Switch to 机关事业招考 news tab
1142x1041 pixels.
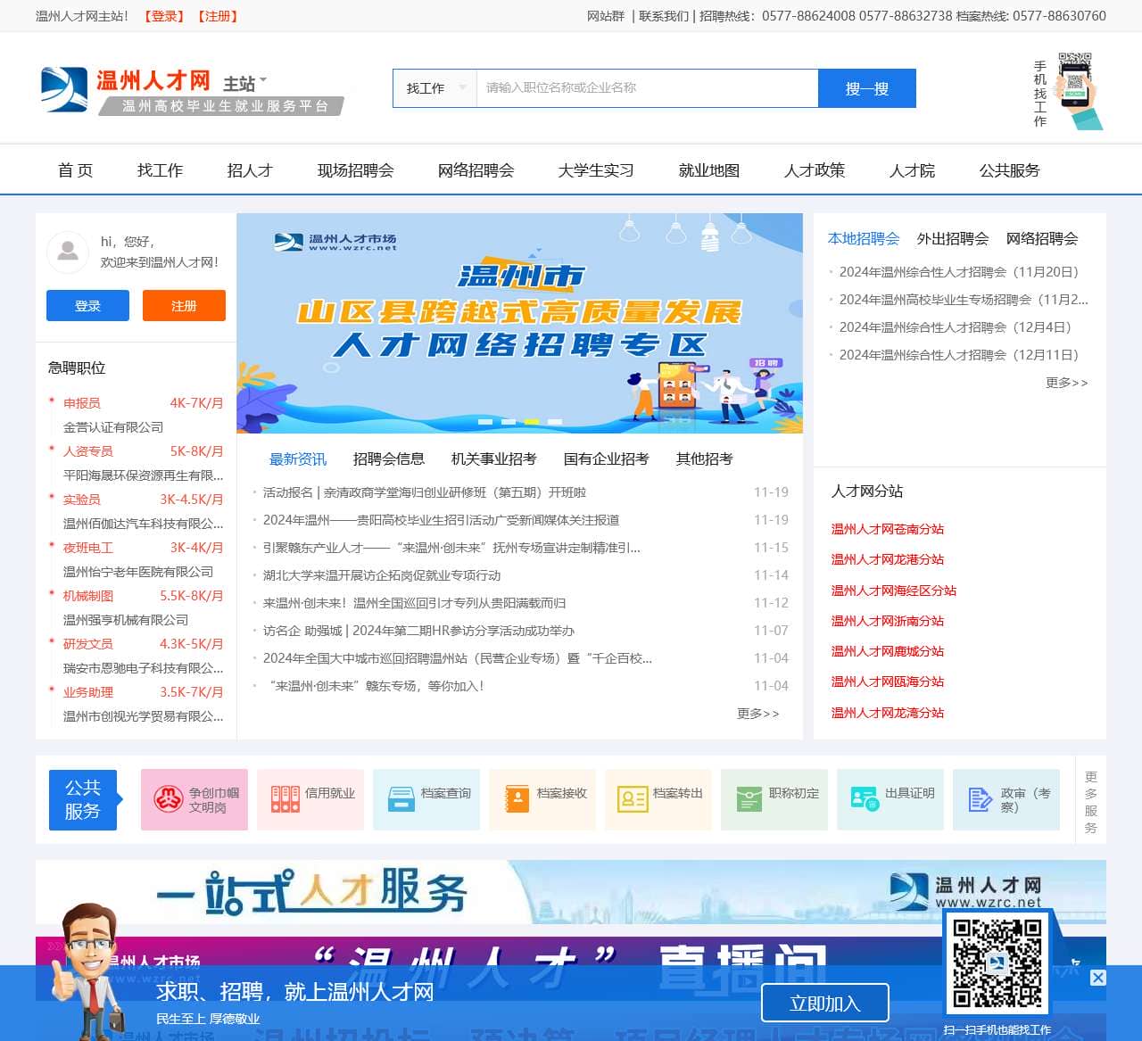pyautogui.click(x=494, y=459)
